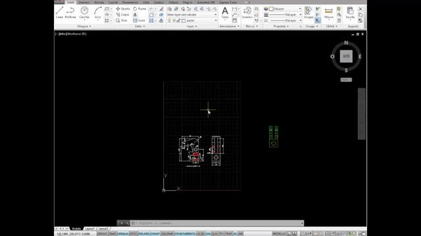The width and height of the screenshot is (421, 236).
Task: Click the cut icon in Appunti panel
Action: pyautogui.click(x=360, y=9)
